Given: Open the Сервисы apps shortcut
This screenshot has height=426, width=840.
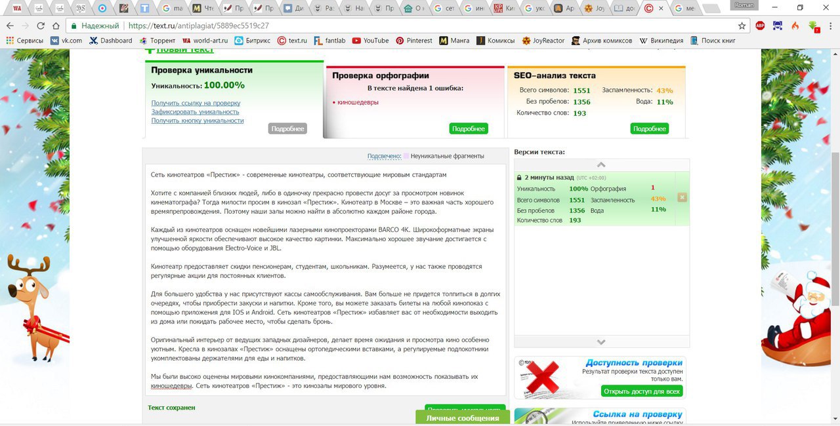Looking at the screenshot, I should click(x=25, y=40).
